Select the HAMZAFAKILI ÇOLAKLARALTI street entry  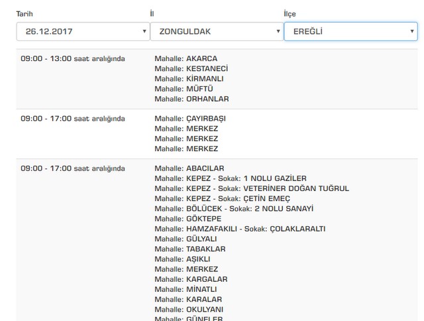(x=240, y=229)
